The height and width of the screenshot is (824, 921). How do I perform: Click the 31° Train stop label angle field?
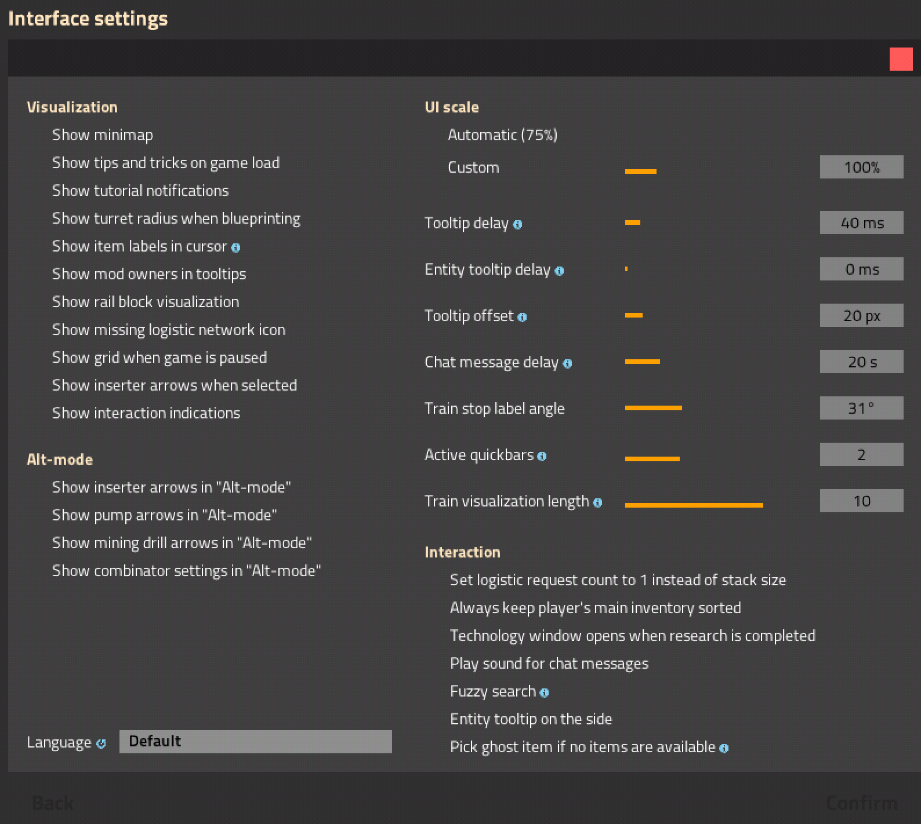point(862,408)
